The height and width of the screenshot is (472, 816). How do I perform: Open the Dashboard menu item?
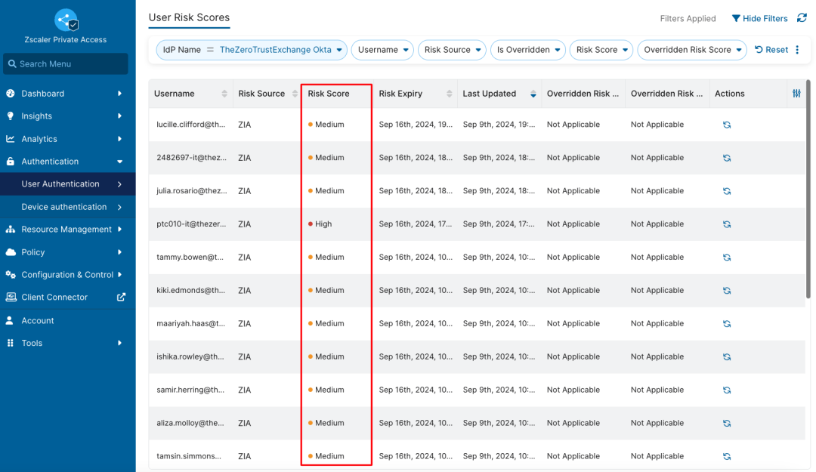43,94
